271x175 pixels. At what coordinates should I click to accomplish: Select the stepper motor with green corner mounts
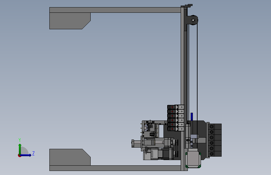click(193, 158)
